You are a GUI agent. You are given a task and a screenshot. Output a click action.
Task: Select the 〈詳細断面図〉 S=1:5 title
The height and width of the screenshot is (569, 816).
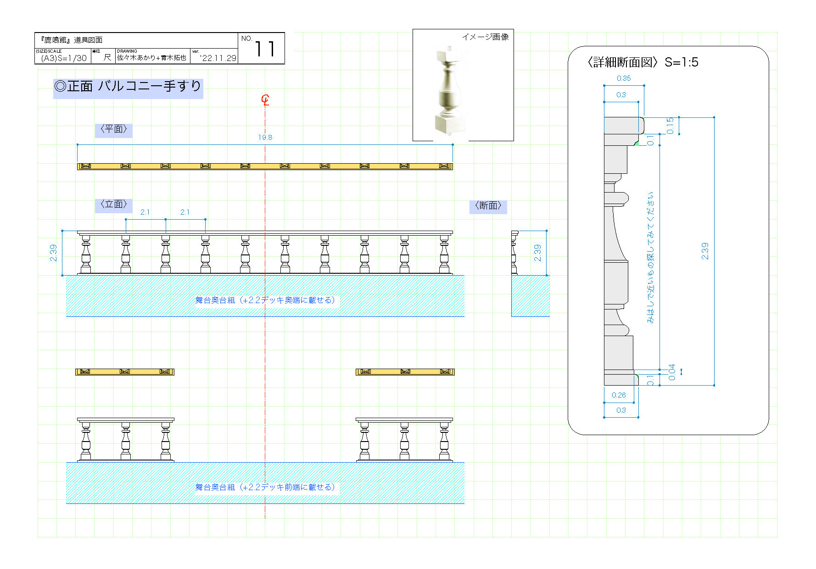pos(643,62)
